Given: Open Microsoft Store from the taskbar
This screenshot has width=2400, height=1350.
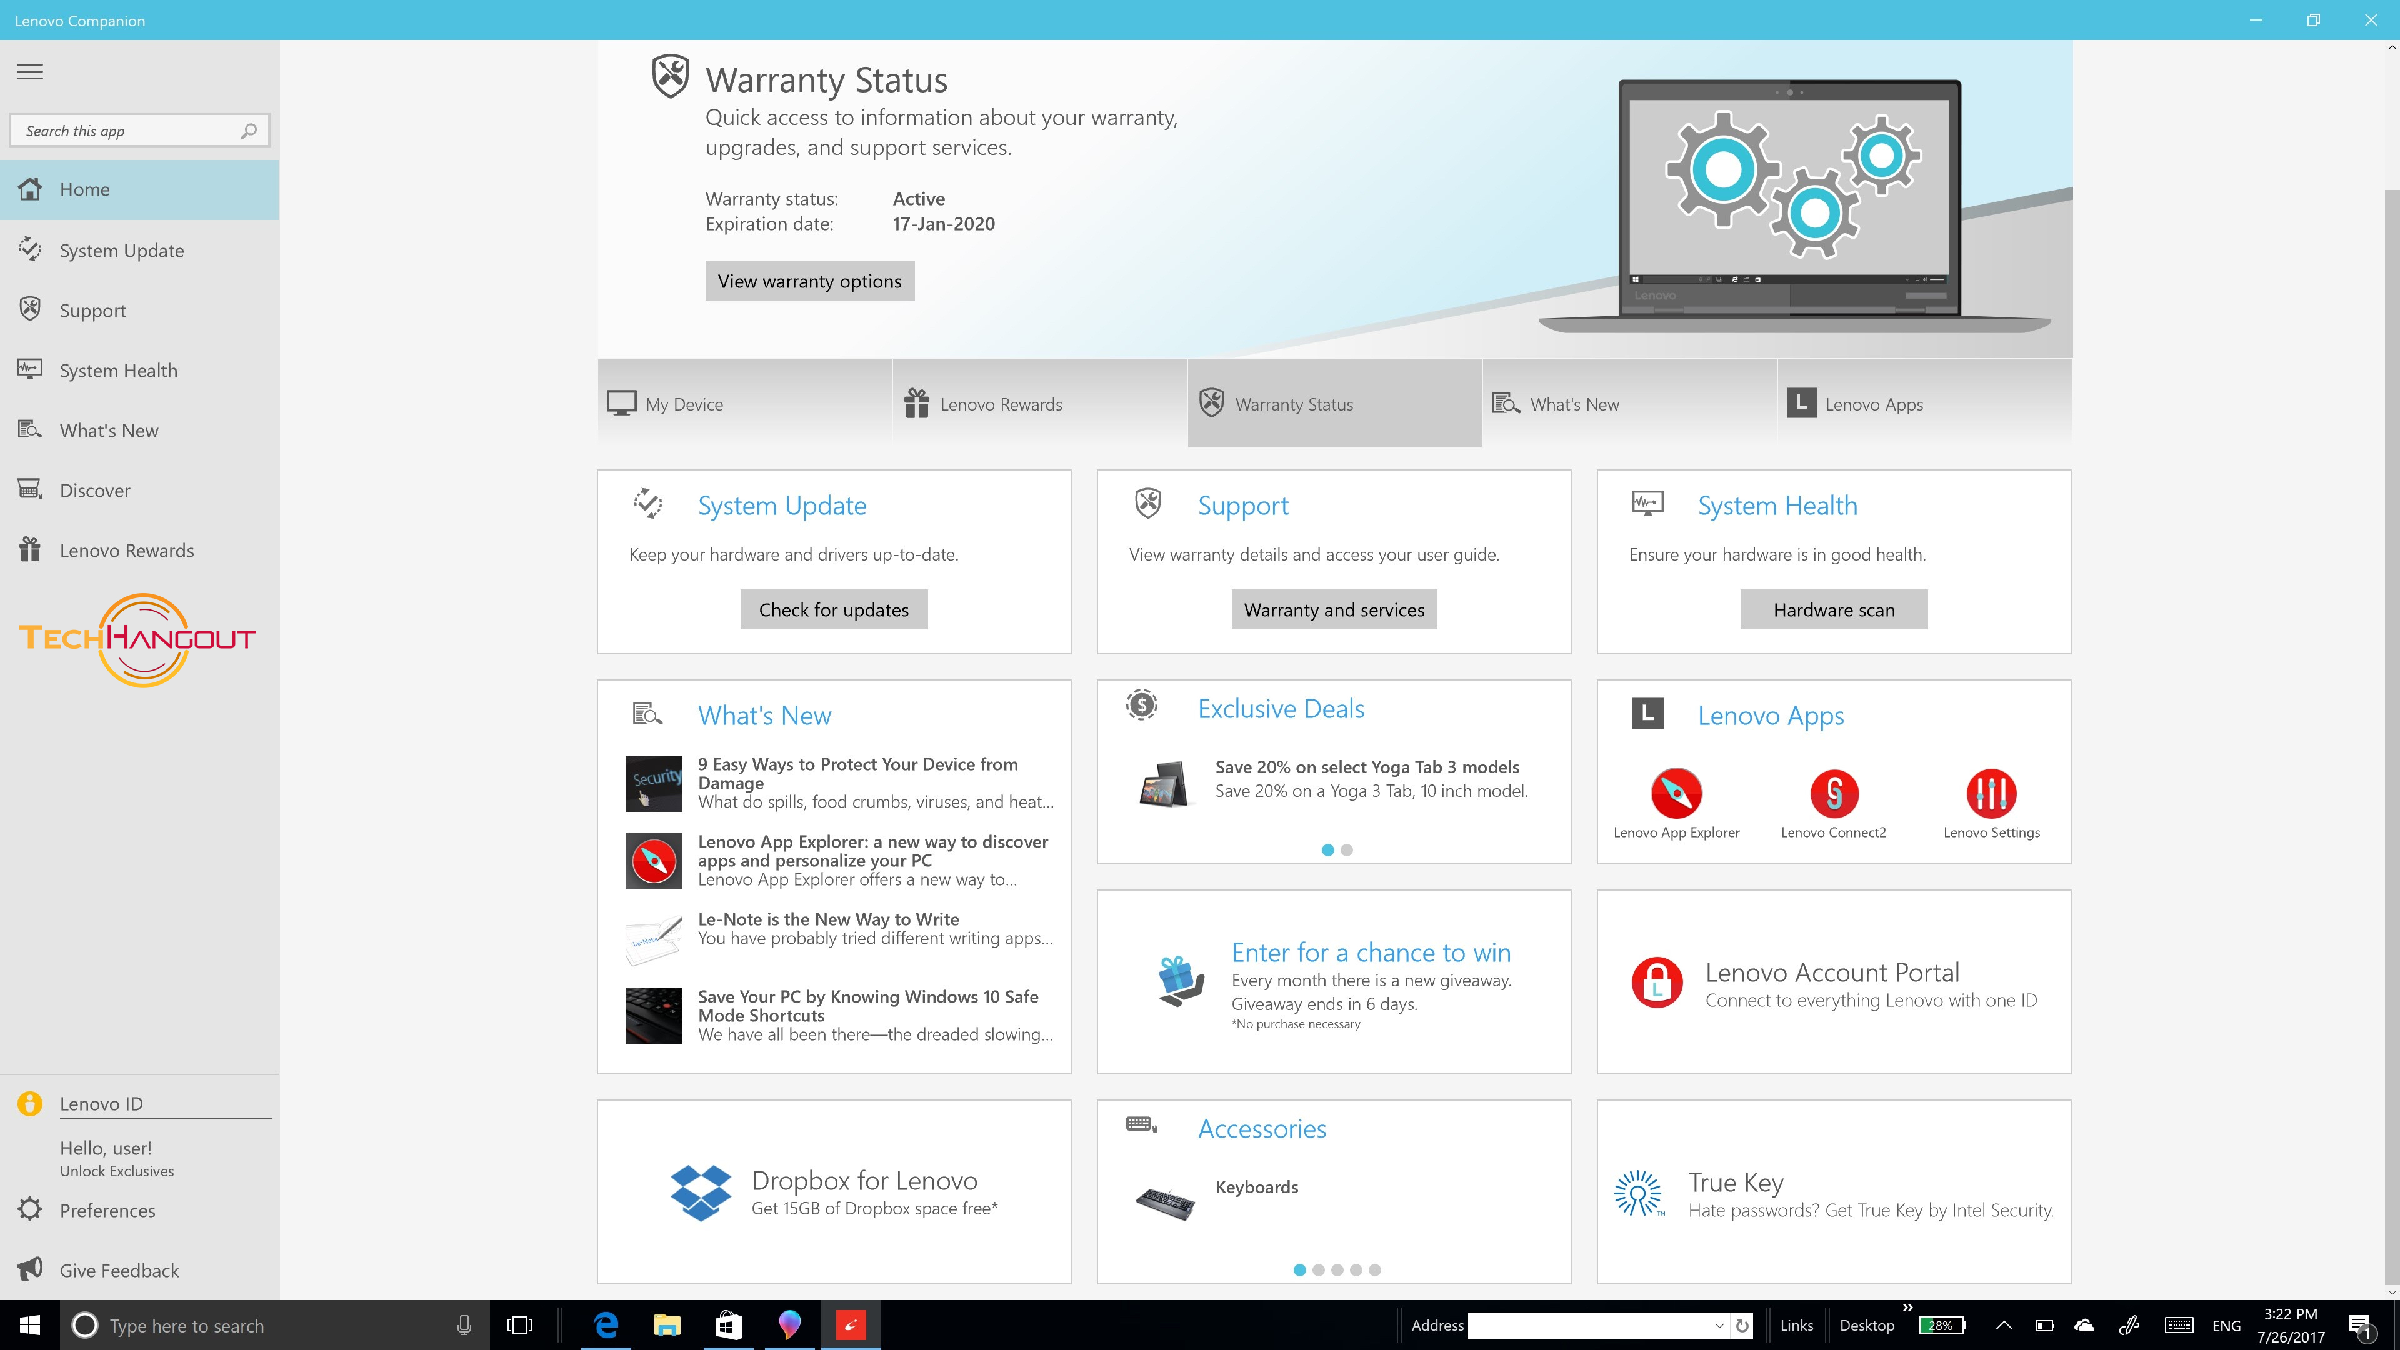Looking at the screenshot, I should (729, 1325).
